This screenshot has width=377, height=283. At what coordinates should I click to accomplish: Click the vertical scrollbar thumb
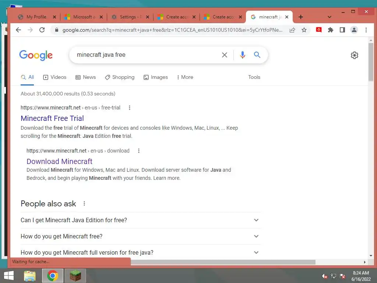coord(371,62)
